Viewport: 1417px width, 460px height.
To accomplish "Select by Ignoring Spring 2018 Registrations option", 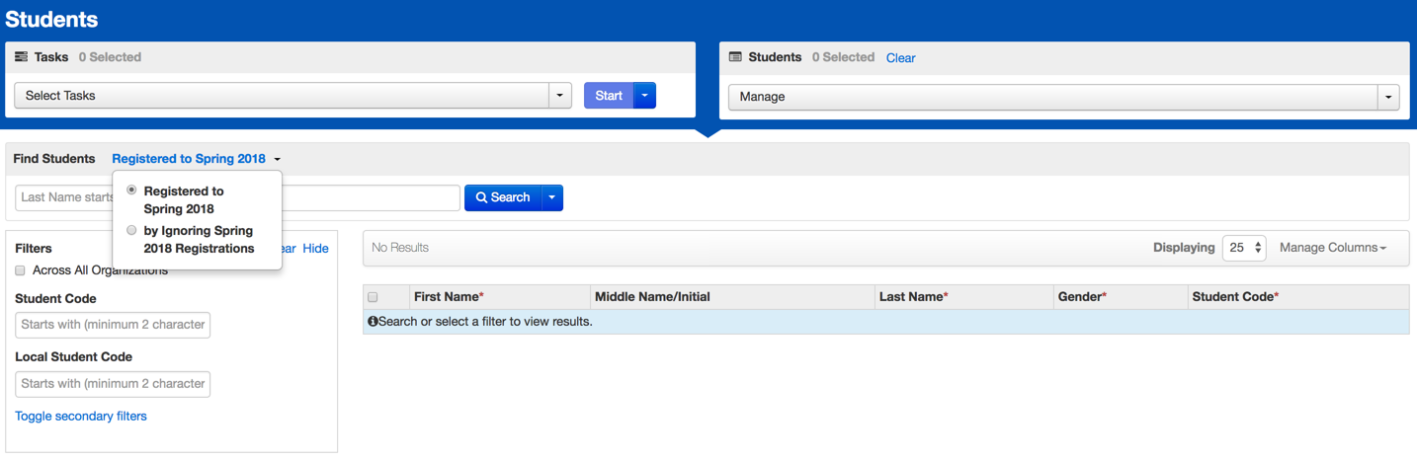I will pos(131,231).
